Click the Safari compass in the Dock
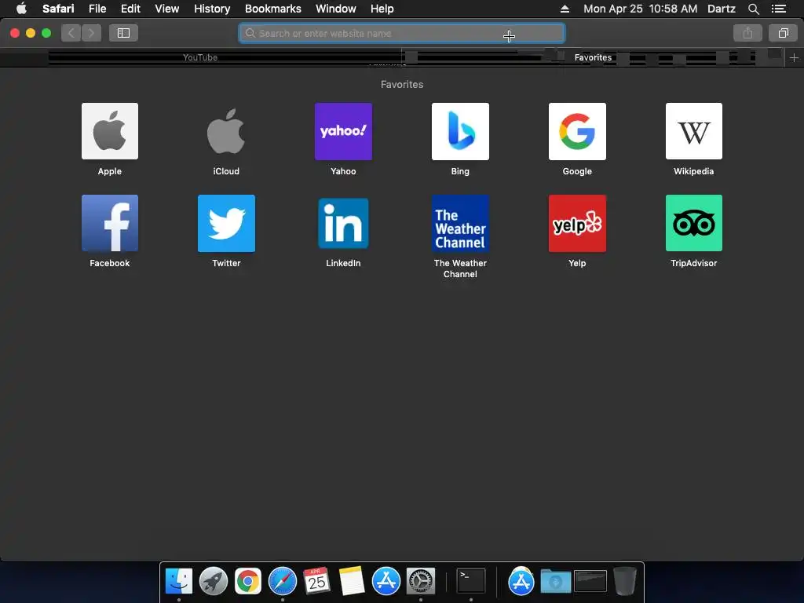The width and height of the screenshot is (804, 603). pos(283,582)
